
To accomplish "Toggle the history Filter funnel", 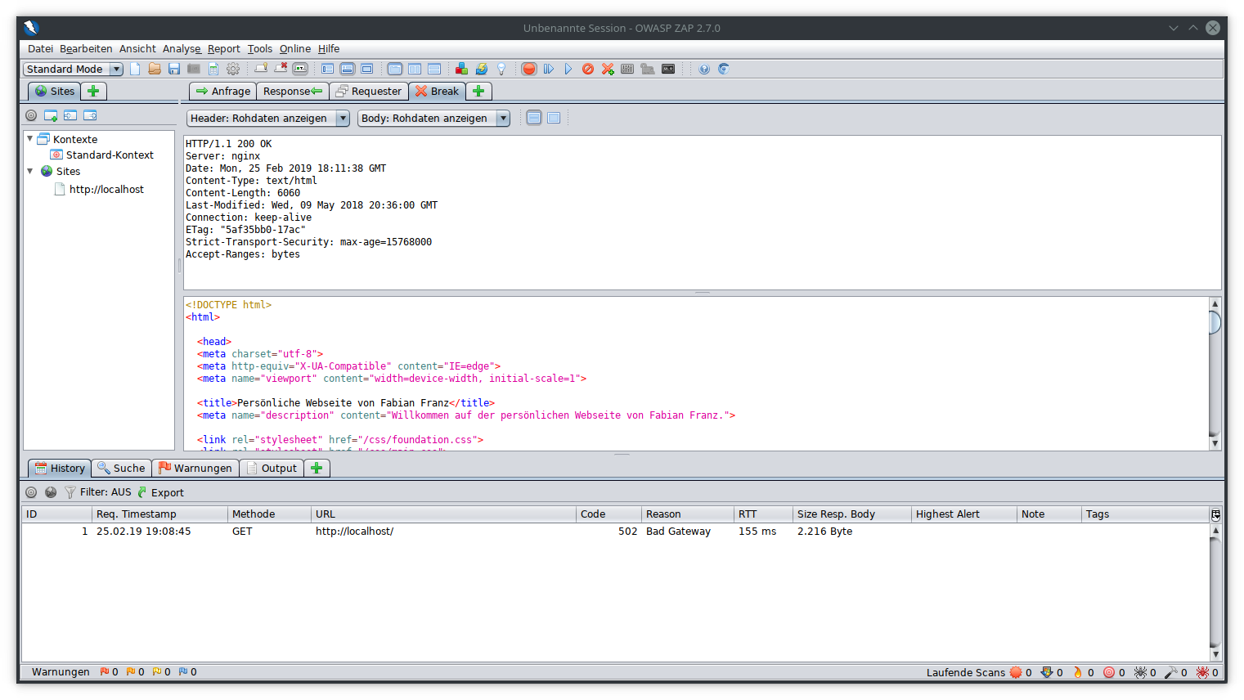I will 70,492.
